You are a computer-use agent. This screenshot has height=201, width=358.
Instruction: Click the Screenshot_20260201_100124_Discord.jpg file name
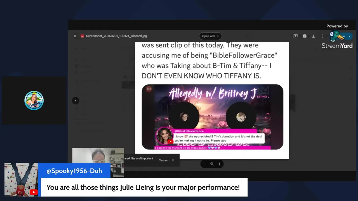pyautogui.click(x=116, y=36)
